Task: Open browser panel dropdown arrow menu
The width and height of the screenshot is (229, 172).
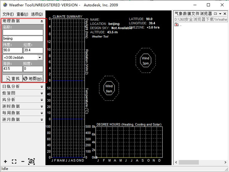Action: [220, 14]
